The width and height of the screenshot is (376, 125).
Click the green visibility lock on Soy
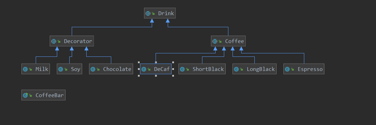point(66,70)
